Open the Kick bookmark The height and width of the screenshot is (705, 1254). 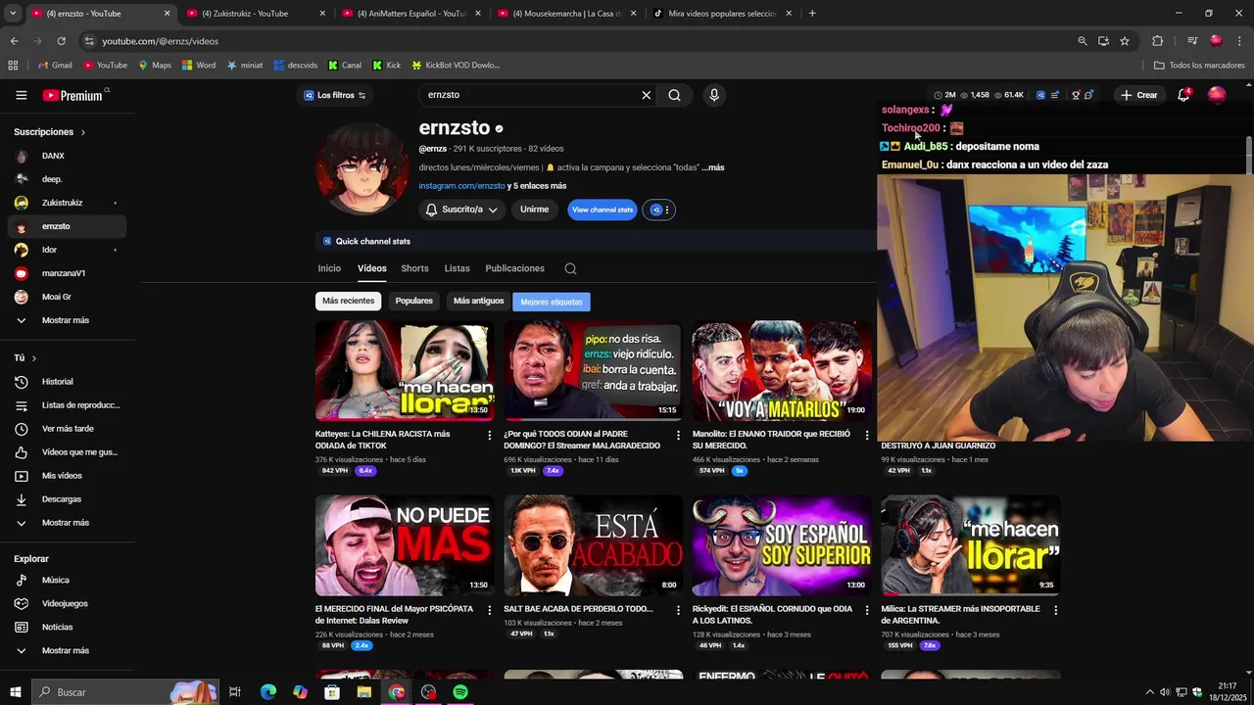386,66
